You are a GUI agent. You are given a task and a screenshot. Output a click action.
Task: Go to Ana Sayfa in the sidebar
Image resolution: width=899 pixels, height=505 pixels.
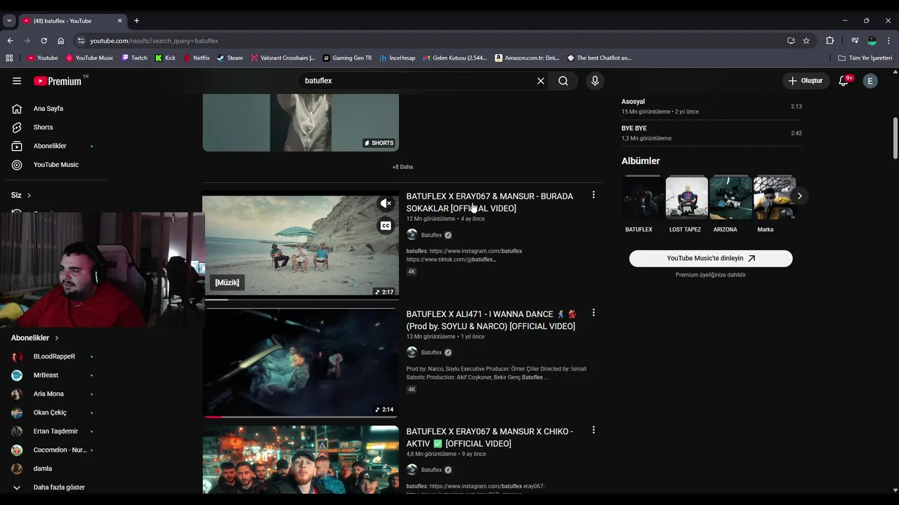[48, 109]
